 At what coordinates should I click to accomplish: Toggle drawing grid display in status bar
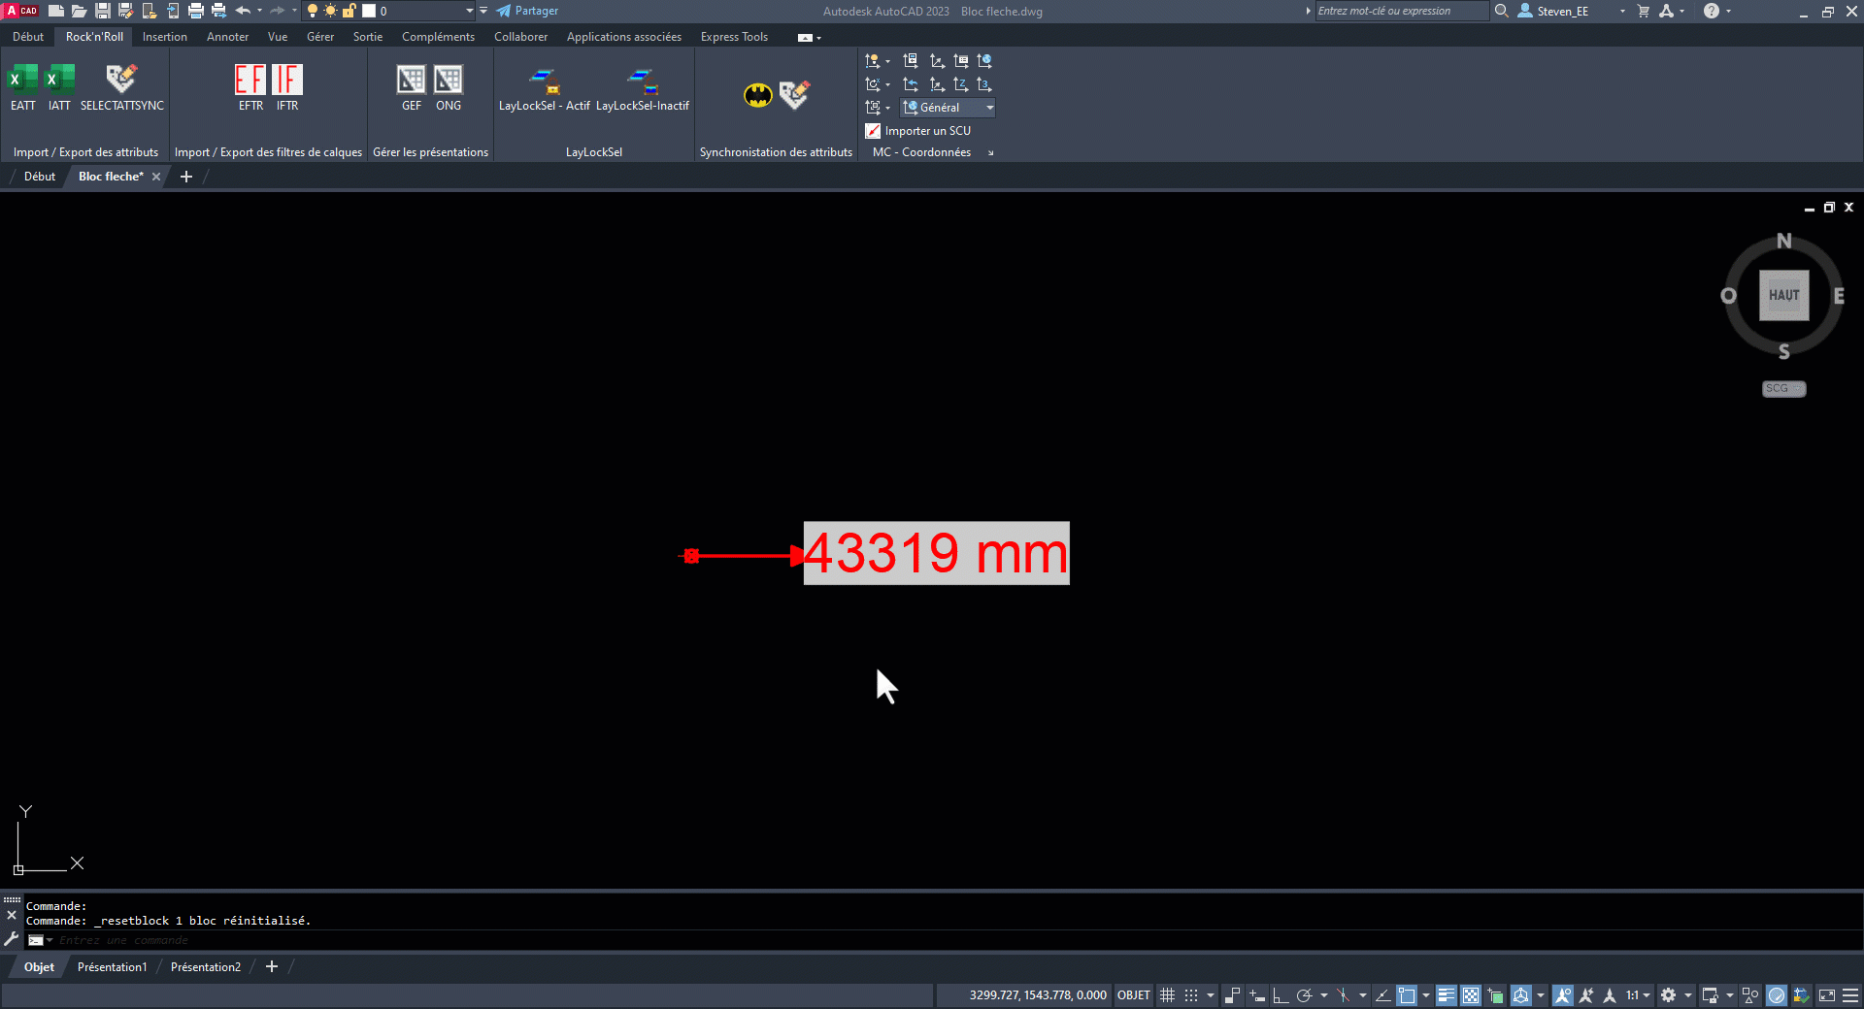[1167, 994]
